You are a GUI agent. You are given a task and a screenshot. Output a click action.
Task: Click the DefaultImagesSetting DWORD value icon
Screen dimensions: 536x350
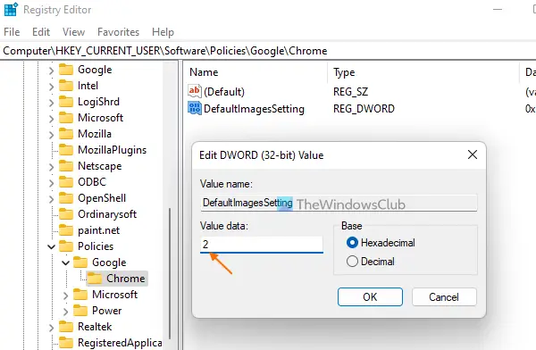point(195,108)
